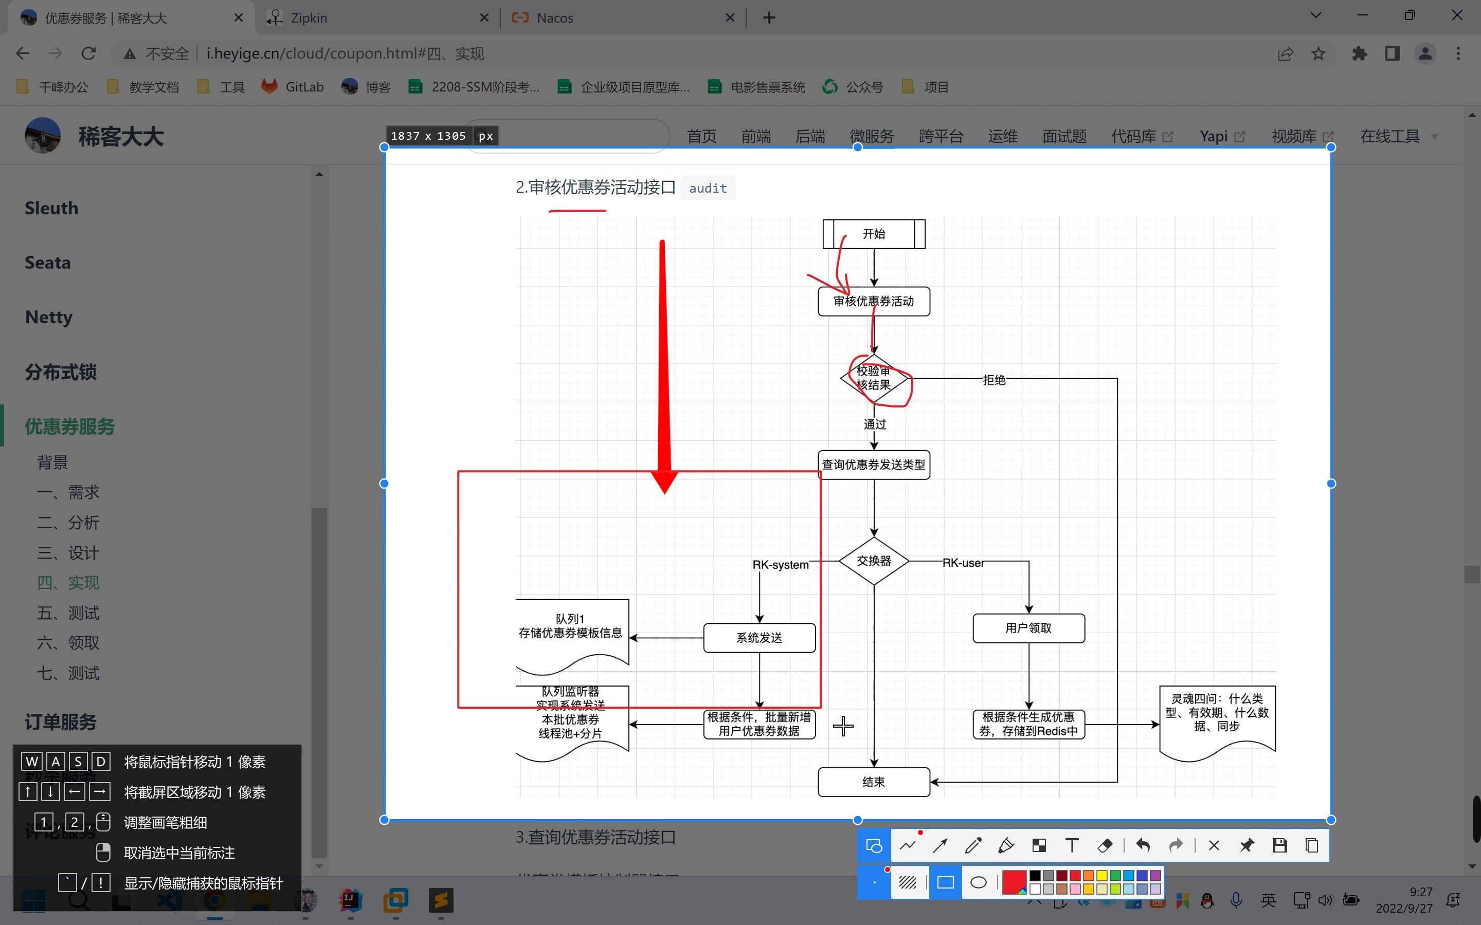Viewport: 1481px width, 925px height.
Task: Open the GitLab bookmark
Action: tap(293, 87)
